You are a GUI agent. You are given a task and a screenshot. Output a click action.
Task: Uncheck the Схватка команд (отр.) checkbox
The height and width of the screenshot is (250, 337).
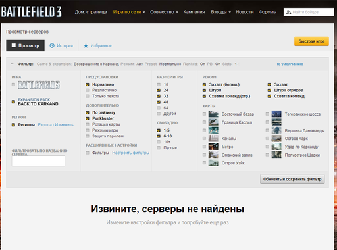point(204,96)
